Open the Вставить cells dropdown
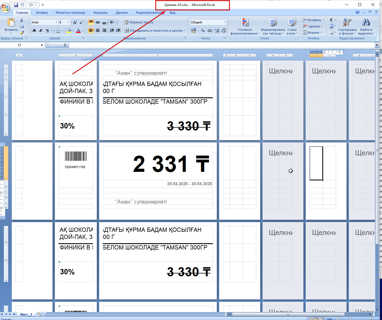The height and width of the screenshot is (320, 382). 313,20
